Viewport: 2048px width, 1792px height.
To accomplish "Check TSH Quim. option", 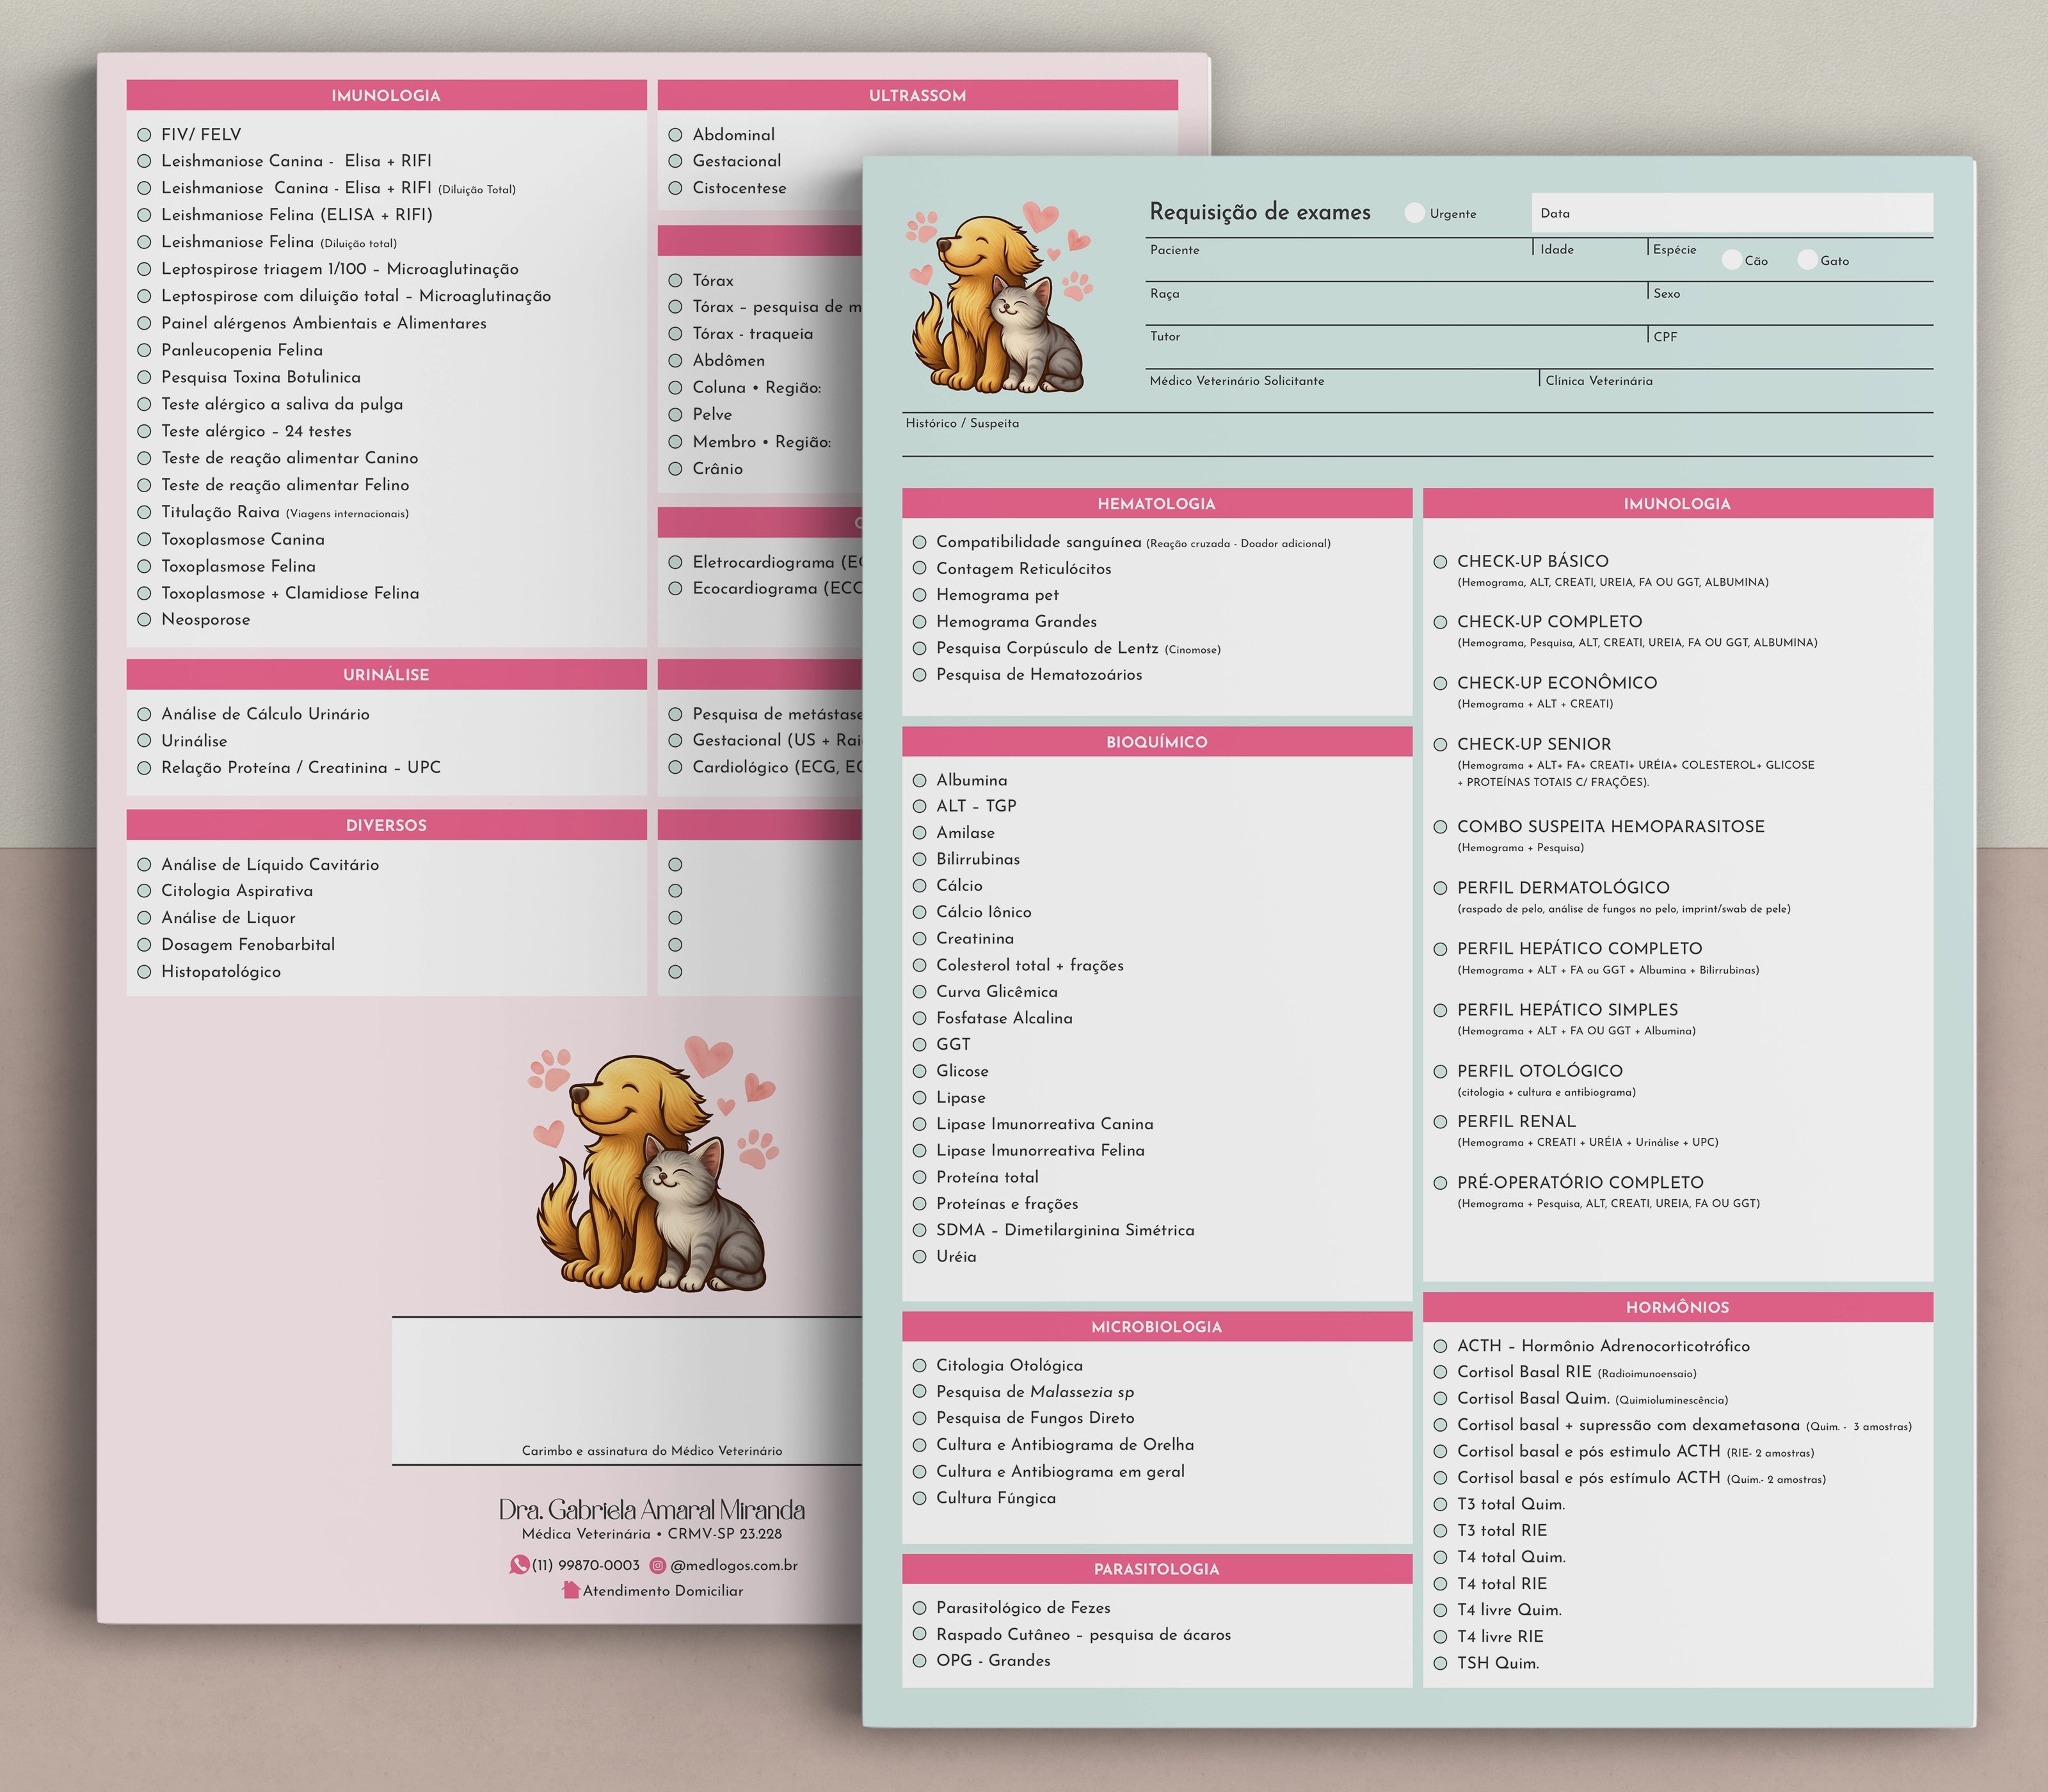I will tap(1441, 1663).
